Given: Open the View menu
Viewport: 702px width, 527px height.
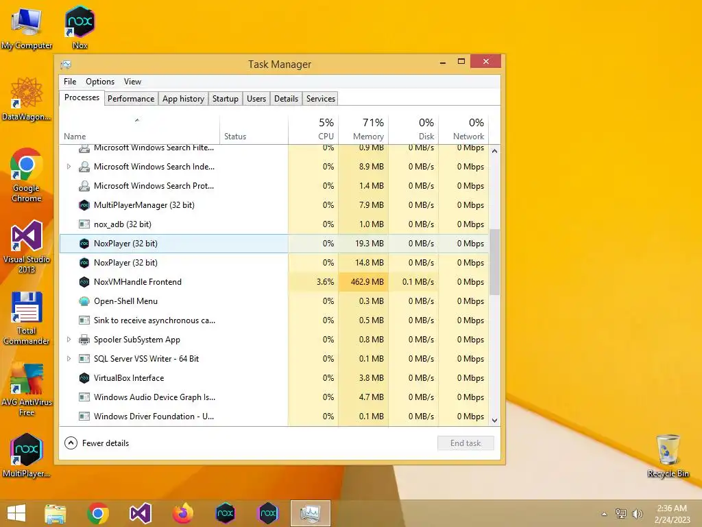Looking at the screenshot, I should (132, 82).
